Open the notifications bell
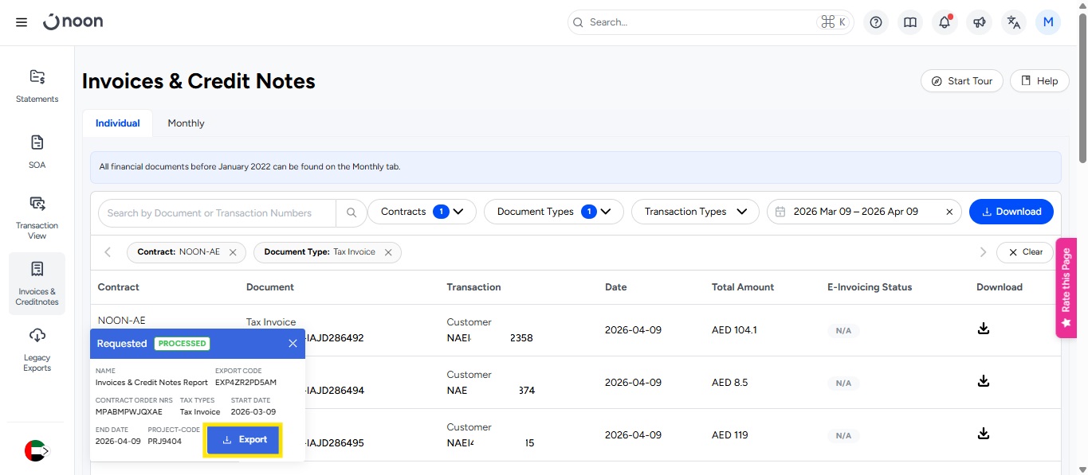The height and width of the screenshot is (475, 1088). (x=945, y=22)
